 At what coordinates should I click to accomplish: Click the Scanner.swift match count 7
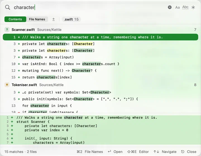(195, 30)
